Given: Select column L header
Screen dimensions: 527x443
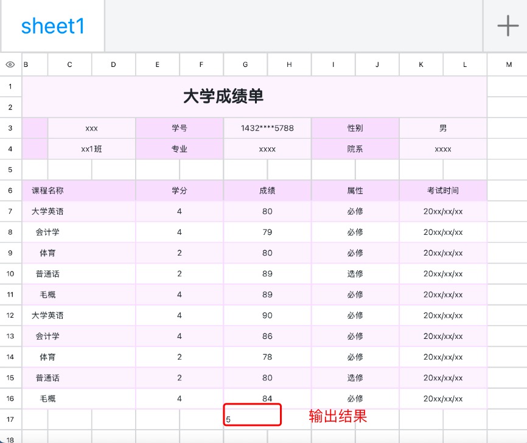Looking at the screenshot, I should [x=465, y=65].
